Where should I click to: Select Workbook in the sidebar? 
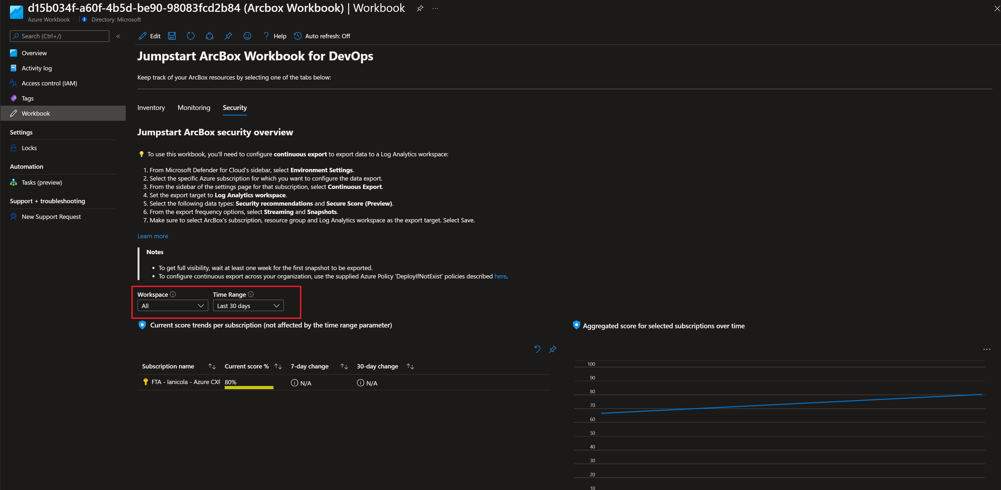point(63,113)
